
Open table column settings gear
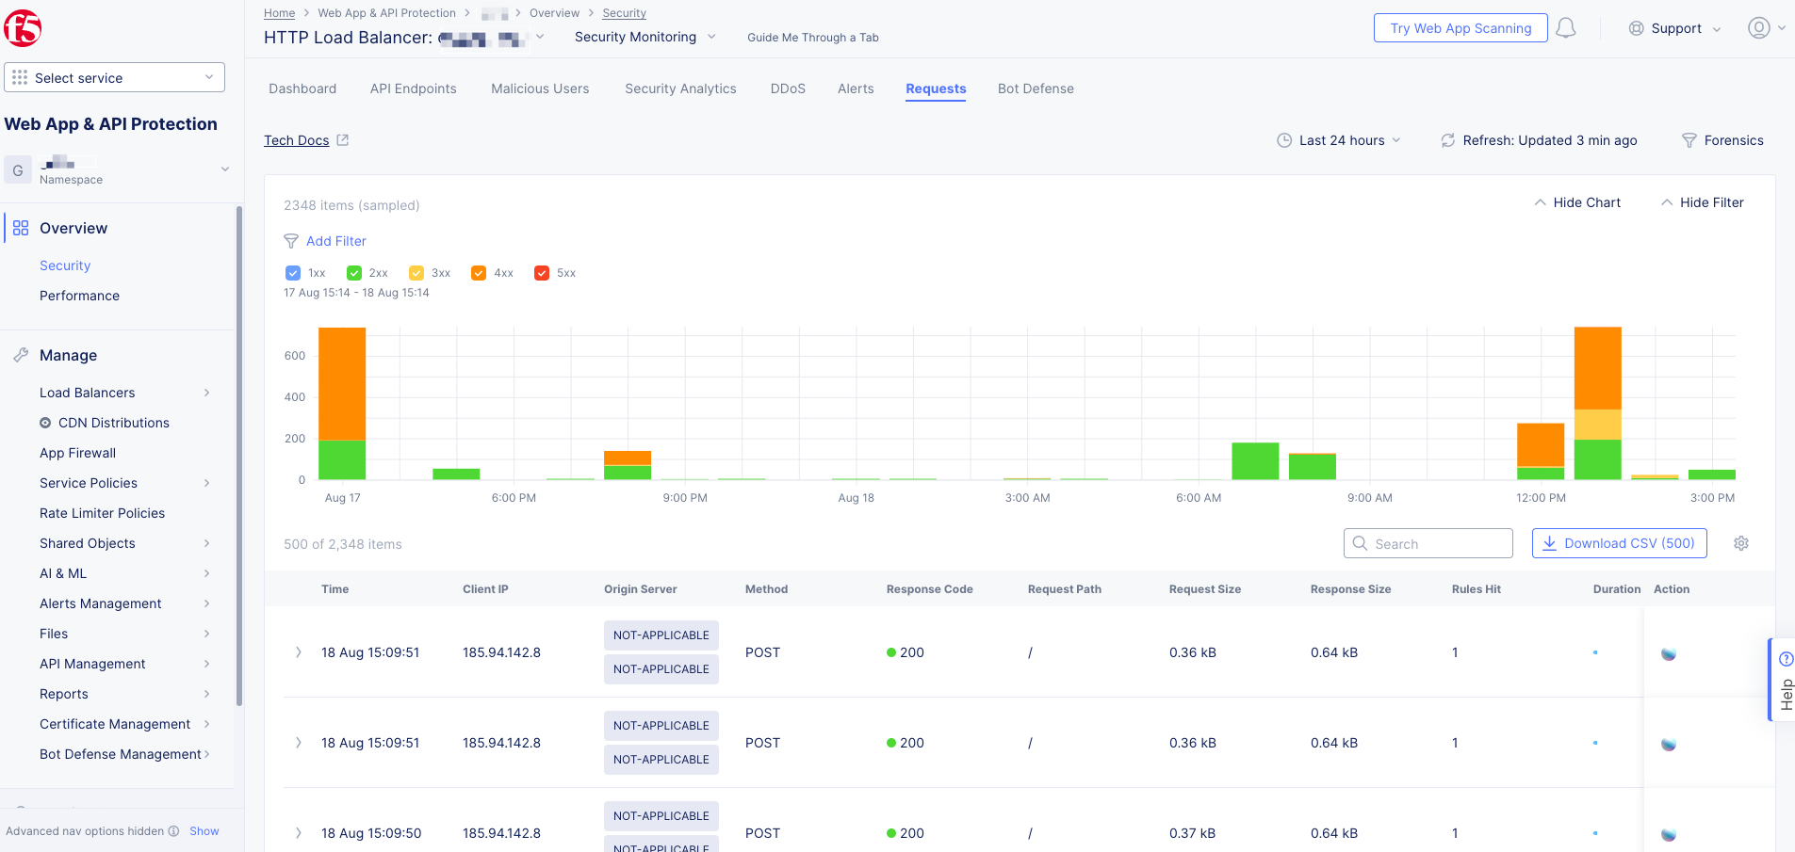[x=1741, y=543]
